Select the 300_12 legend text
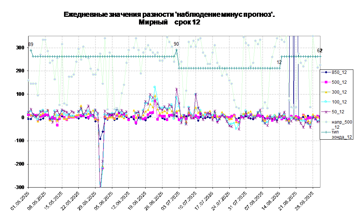This screenshot has width=357, height=219. 339,92
